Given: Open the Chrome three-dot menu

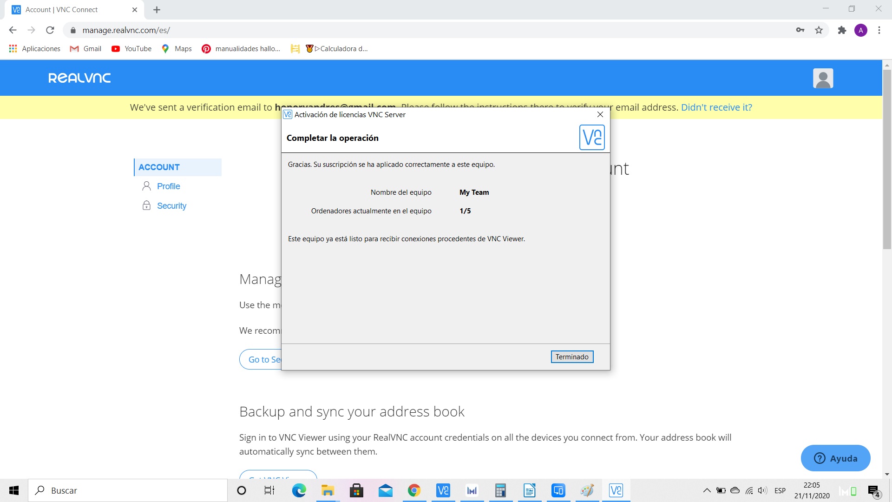Looking at the screenshot, I should point(879,30).
